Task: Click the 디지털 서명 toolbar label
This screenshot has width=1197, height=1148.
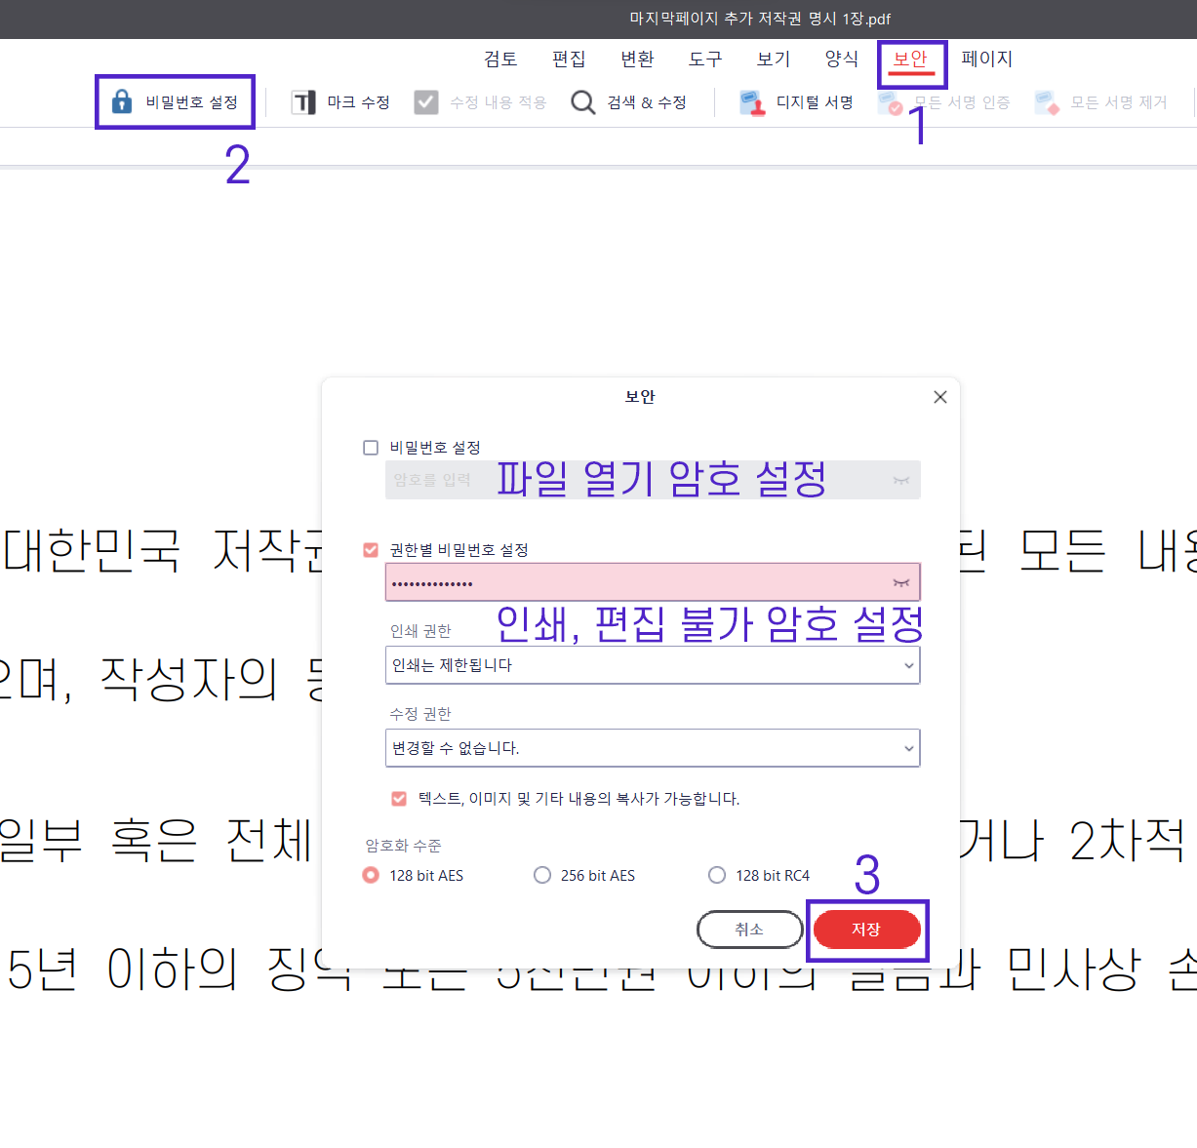Action: click(815, 102)
